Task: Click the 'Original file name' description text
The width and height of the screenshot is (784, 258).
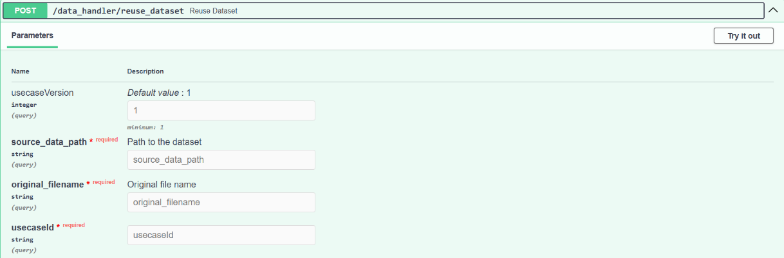Action: pyautogui.click(x=162, y=185)
